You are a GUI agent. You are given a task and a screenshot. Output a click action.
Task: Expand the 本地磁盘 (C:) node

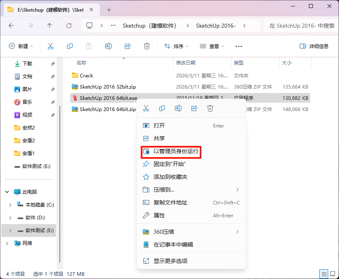(10, 205)
